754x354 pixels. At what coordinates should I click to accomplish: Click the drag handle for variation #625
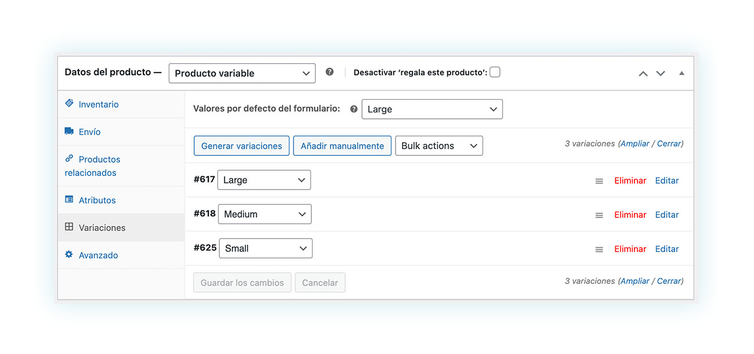[599, 250]
